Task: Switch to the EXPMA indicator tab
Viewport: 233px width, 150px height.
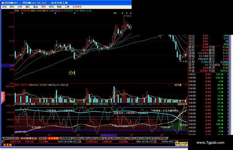Action: [x=162, y=138]
